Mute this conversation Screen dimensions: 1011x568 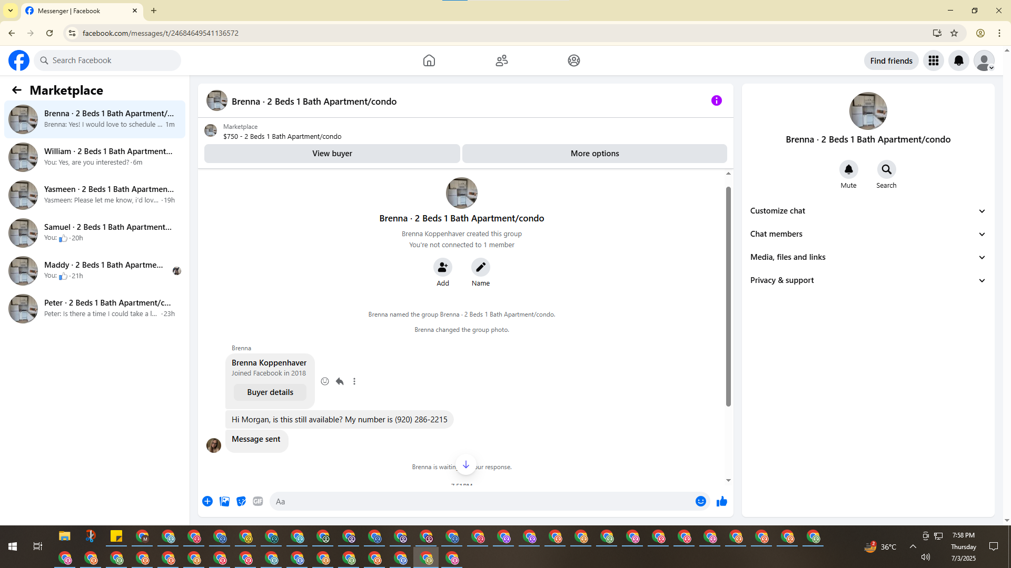click(848, 170)
